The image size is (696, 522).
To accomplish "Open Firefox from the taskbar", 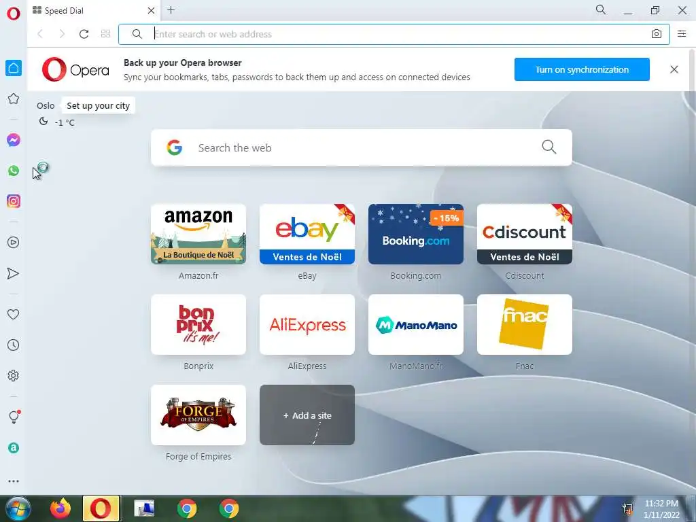I will (60, 508).
